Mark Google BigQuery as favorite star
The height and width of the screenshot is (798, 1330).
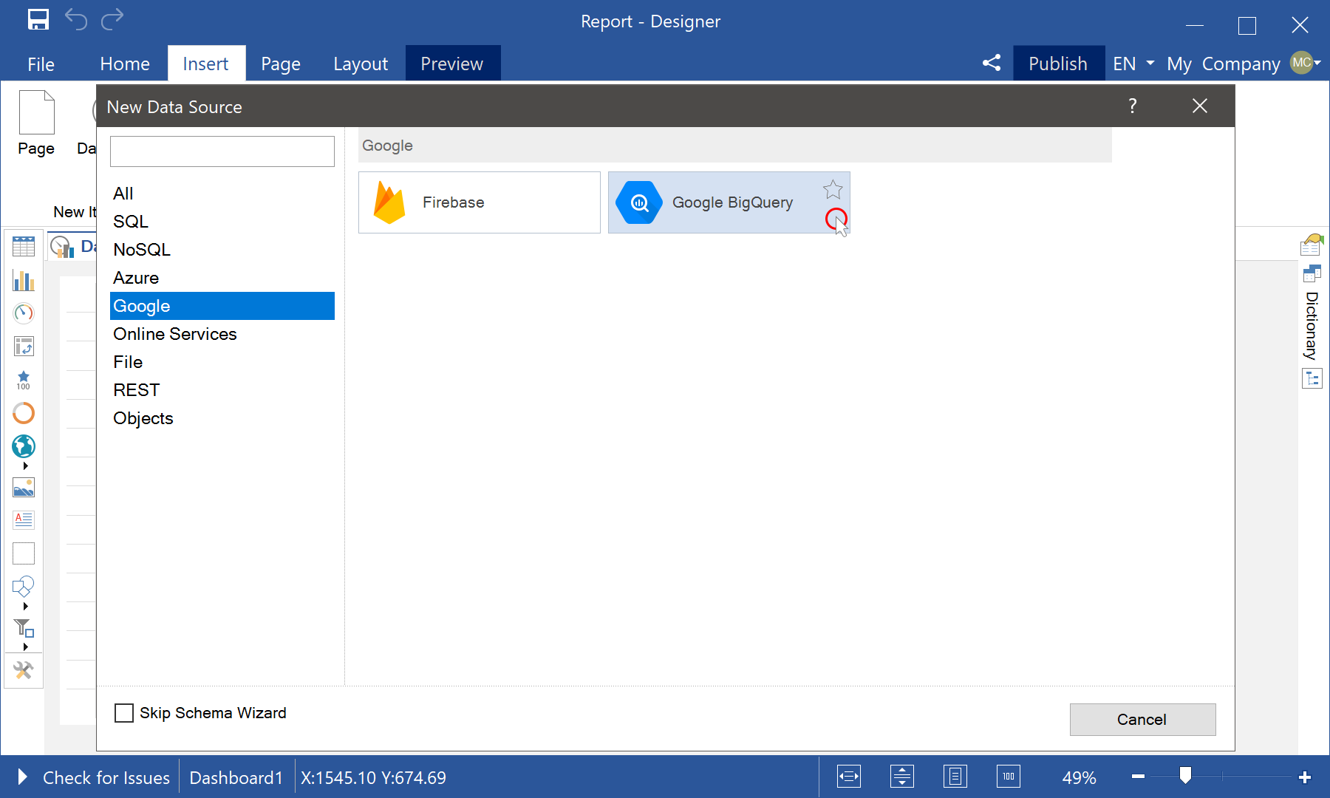(833, 190)
